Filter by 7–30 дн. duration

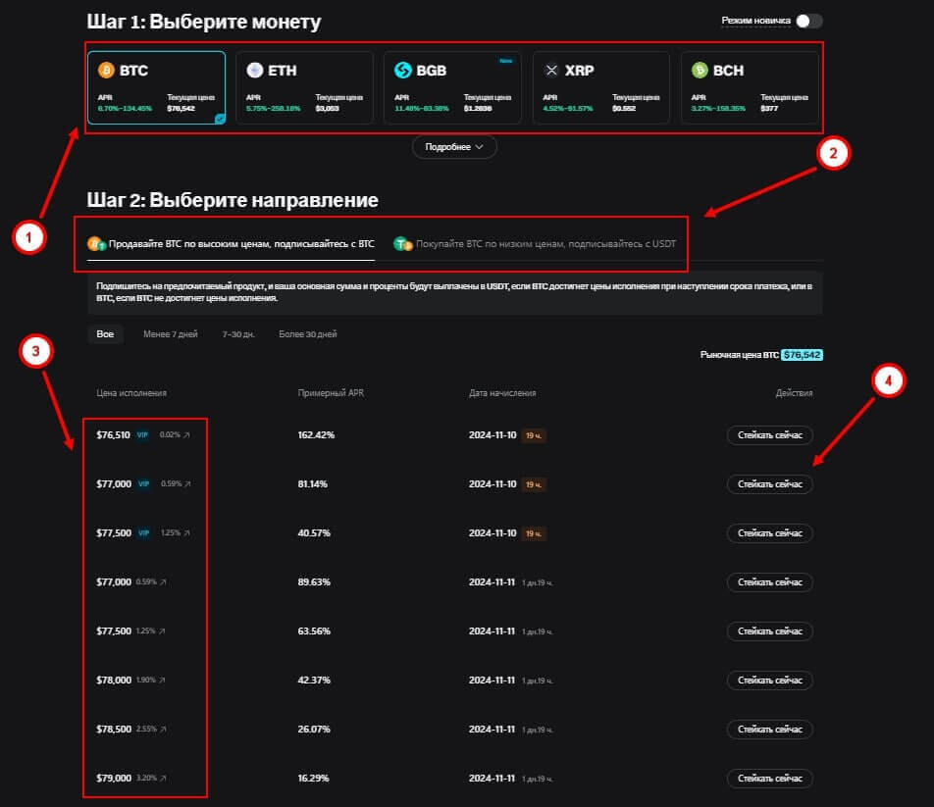[x=238, y=334]
